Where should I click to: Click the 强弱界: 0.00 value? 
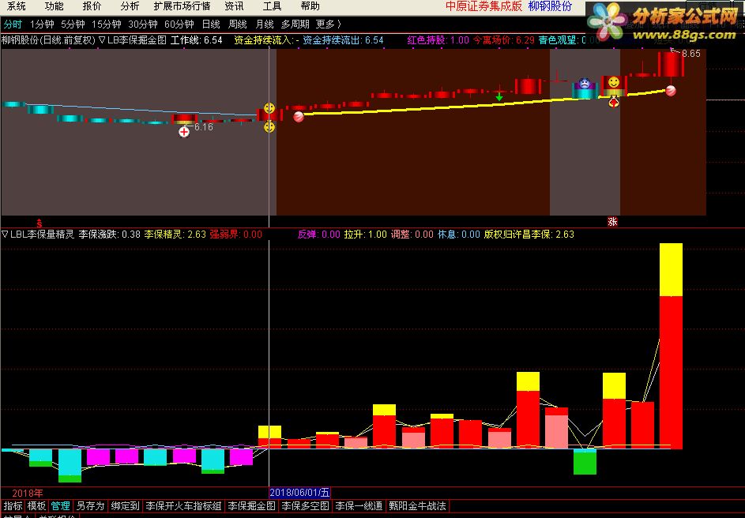235,234
